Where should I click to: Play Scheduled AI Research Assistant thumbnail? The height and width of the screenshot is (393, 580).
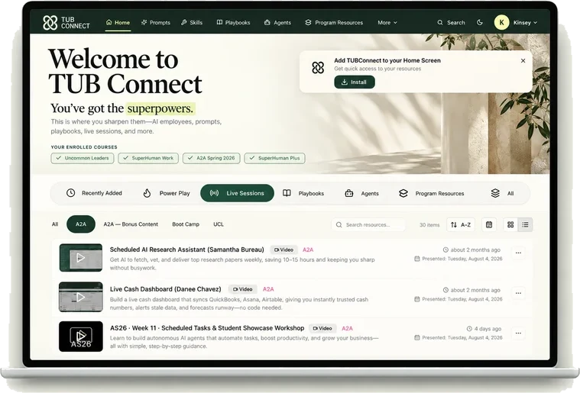coord(81,258)
